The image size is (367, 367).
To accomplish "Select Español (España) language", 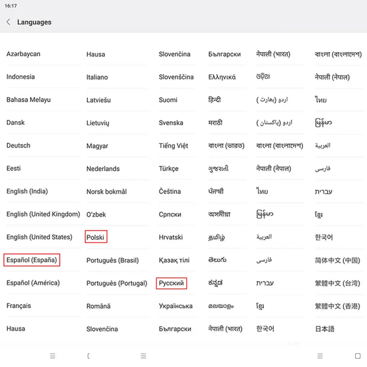I will [32, 260].
